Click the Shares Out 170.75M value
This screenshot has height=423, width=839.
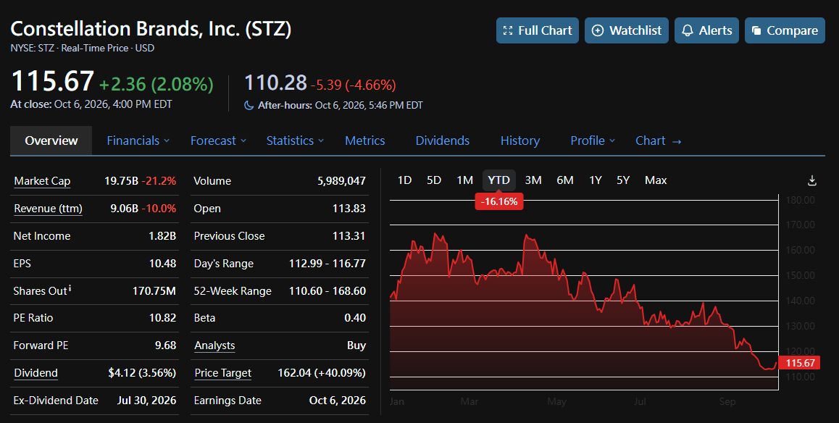pos(154,291)
